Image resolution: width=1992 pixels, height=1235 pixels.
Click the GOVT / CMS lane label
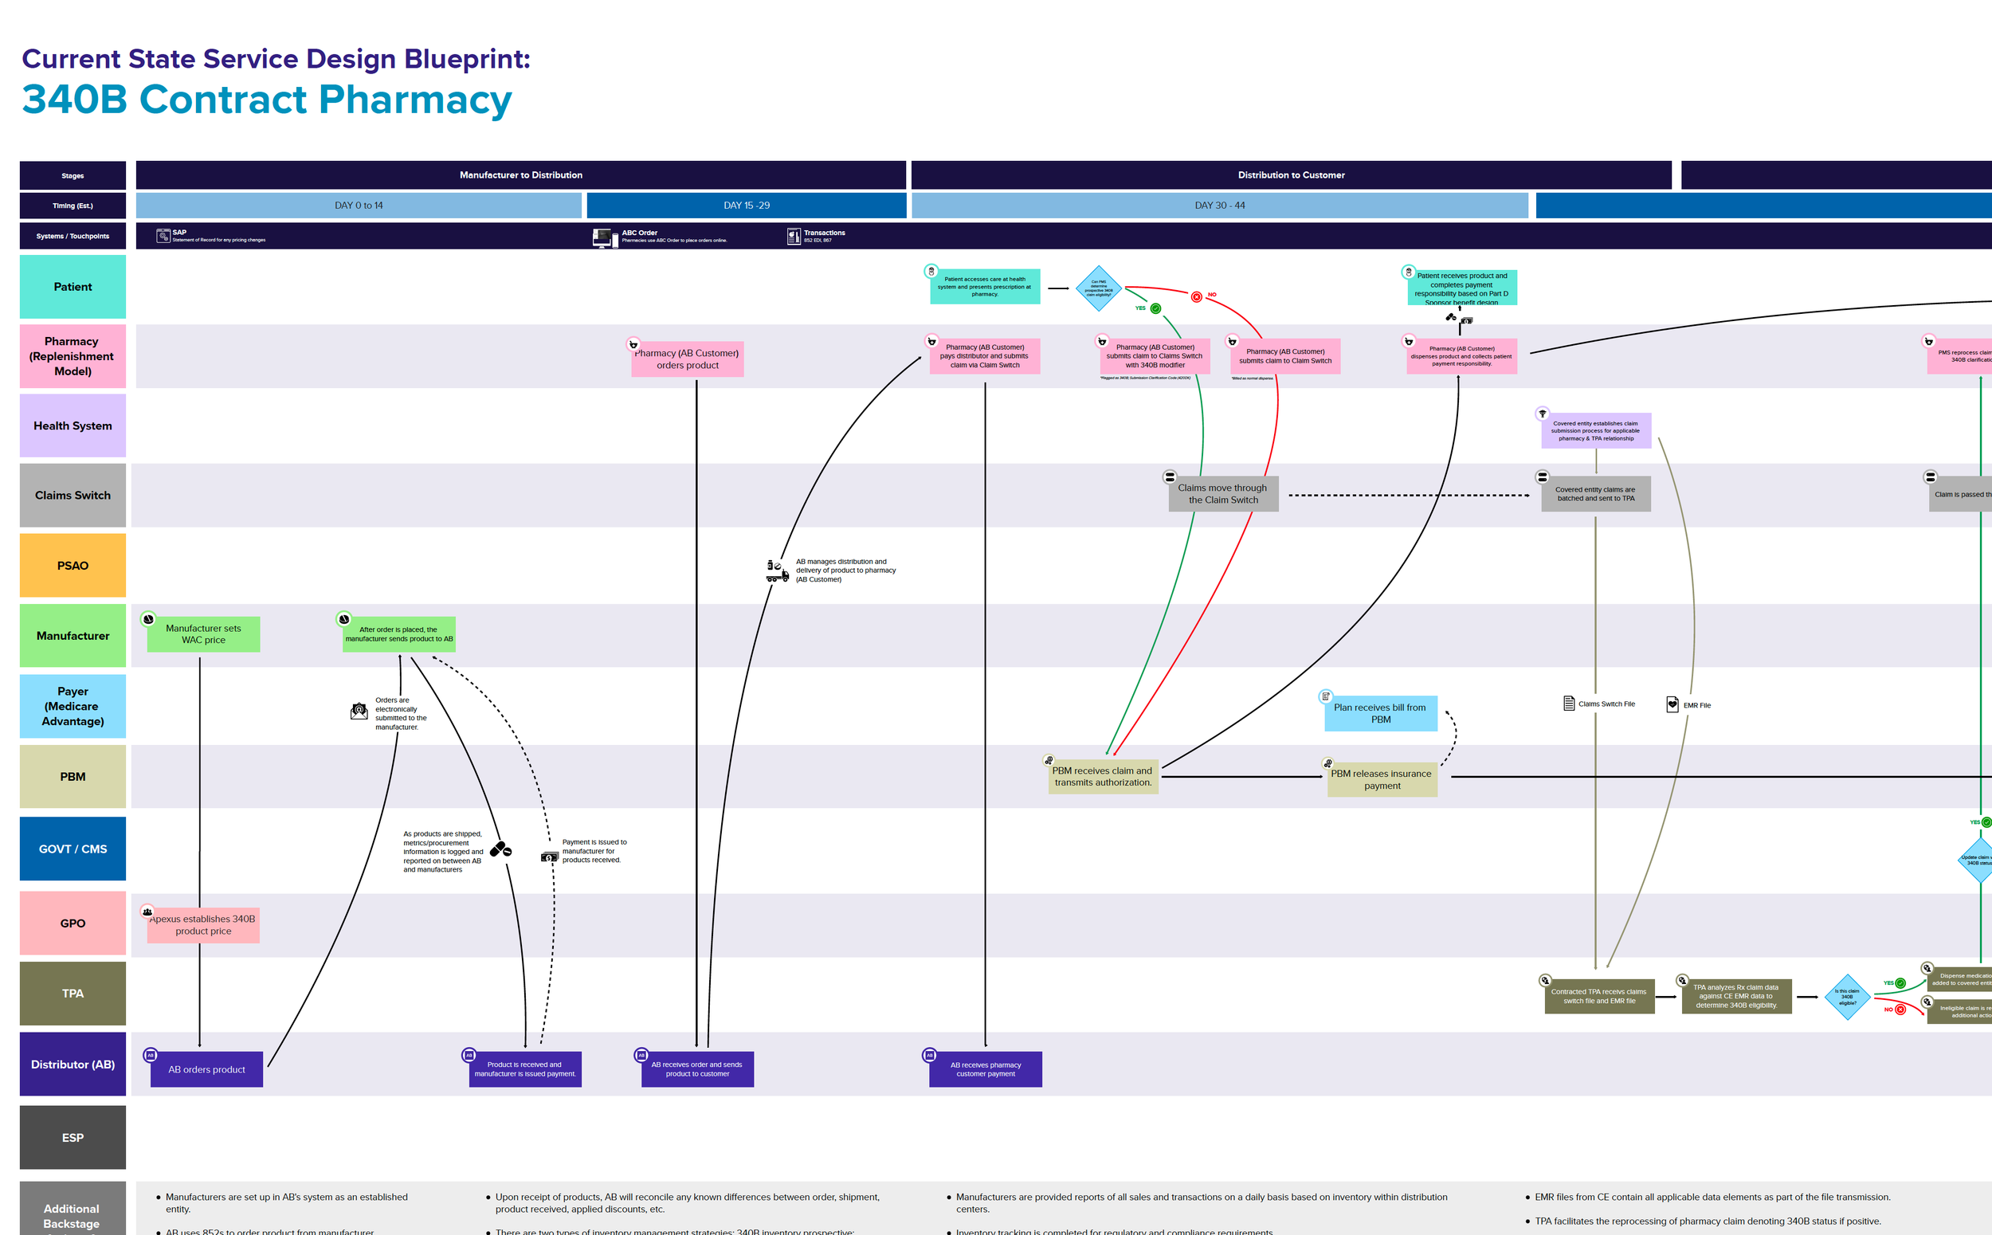(73, 849)
